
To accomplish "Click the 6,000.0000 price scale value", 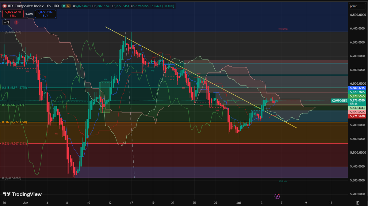I will 358,84.
